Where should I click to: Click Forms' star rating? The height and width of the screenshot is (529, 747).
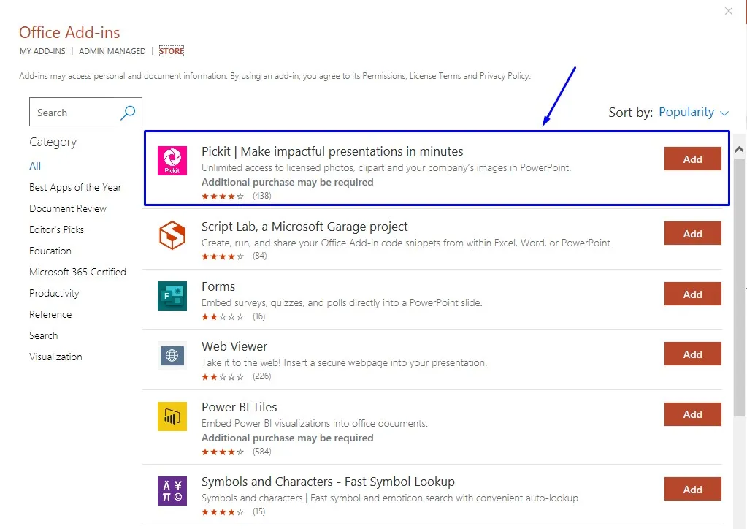pyautogui.click(x=223, y=316)
